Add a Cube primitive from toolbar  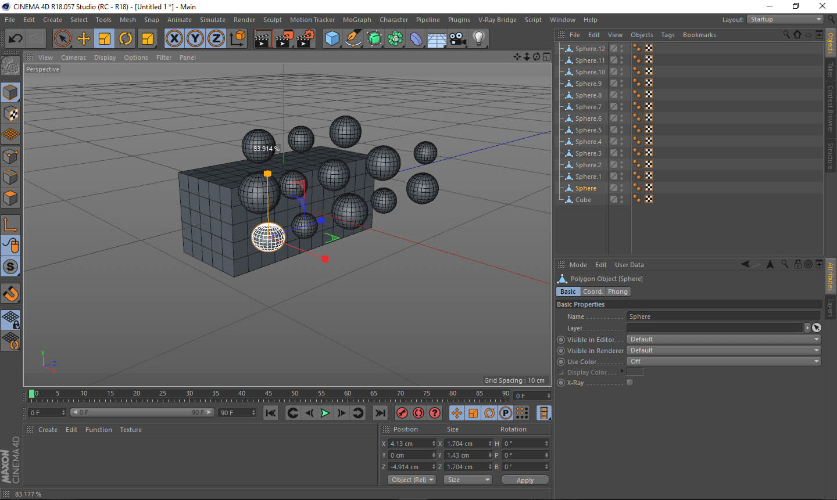tap(332, 39)
